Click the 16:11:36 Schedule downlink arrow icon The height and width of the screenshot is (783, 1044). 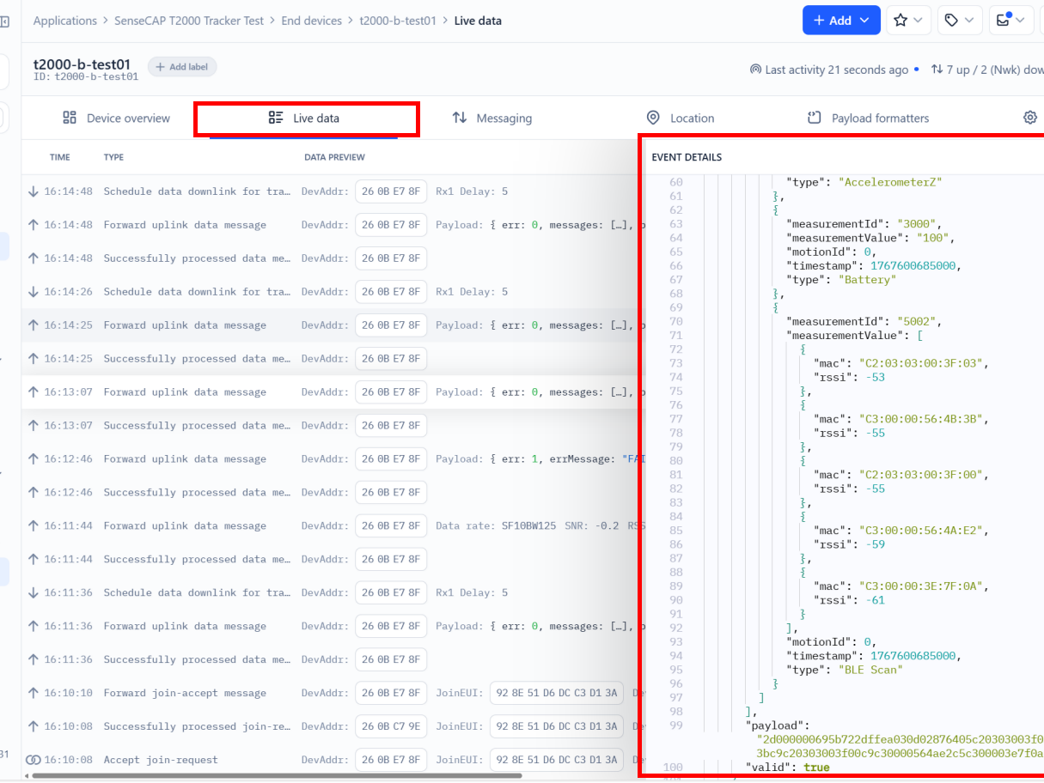(x=34, y=593)
